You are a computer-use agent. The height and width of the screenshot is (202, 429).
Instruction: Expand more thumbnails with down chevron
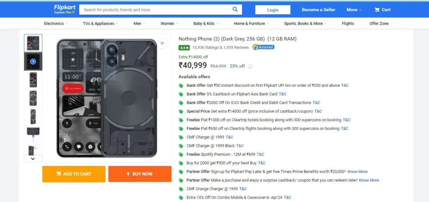pyautogui.click(x=33, y=158)
